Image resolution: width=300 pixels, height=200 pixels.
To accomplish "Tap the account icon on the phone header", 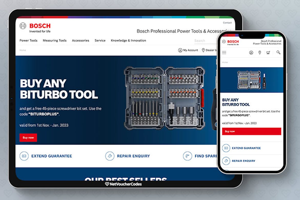I will (251, 52).
